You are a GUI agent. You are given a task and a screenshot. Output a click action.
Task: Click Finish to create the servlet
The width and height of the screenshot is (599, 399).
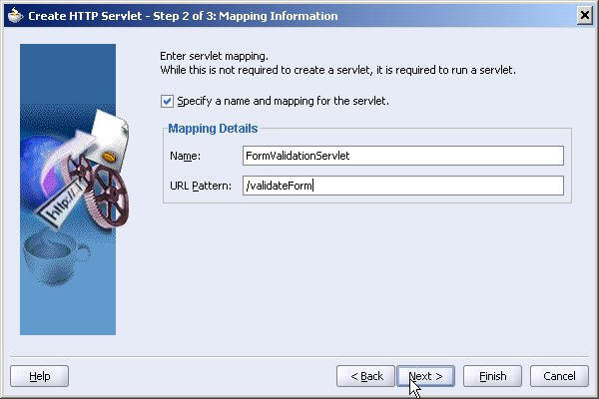coord(492,376)
